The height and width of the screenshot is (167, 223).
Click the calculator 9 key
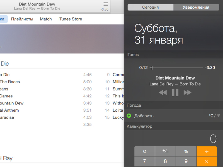point(186,161)
